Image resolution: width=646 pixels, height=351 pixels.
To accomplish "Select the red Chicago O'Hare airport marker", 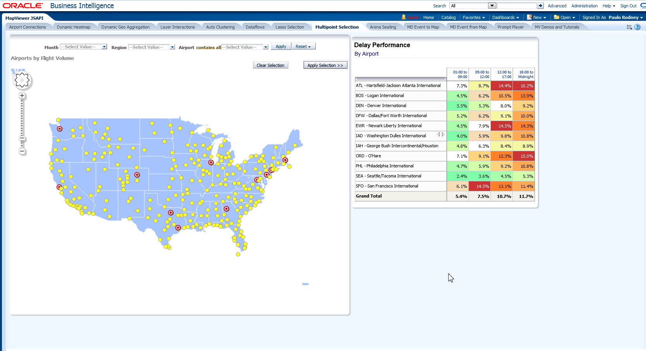I will pyautogui.click(x=211, y=162).
